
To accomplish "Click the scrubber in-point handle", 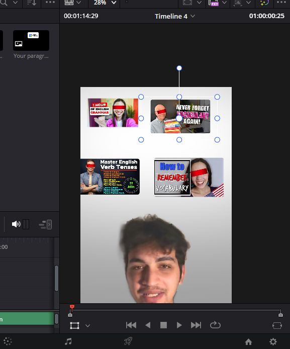I will click(70, 314).
